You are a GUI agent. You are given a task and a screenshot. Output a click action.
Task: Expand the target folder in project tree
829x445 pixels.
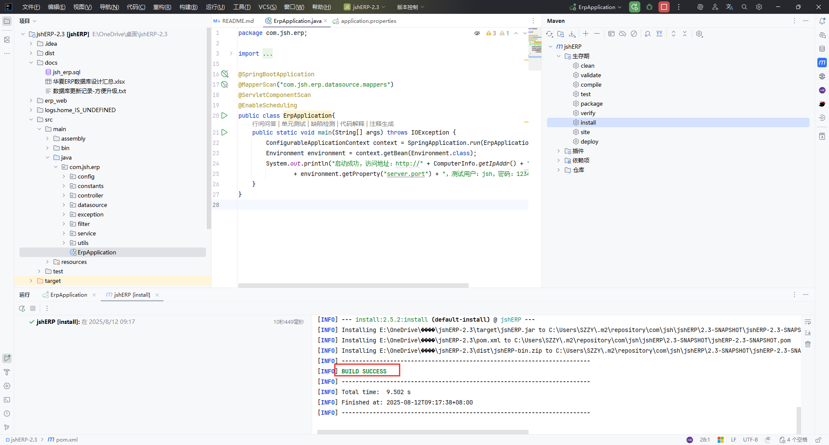click(31, 281)
